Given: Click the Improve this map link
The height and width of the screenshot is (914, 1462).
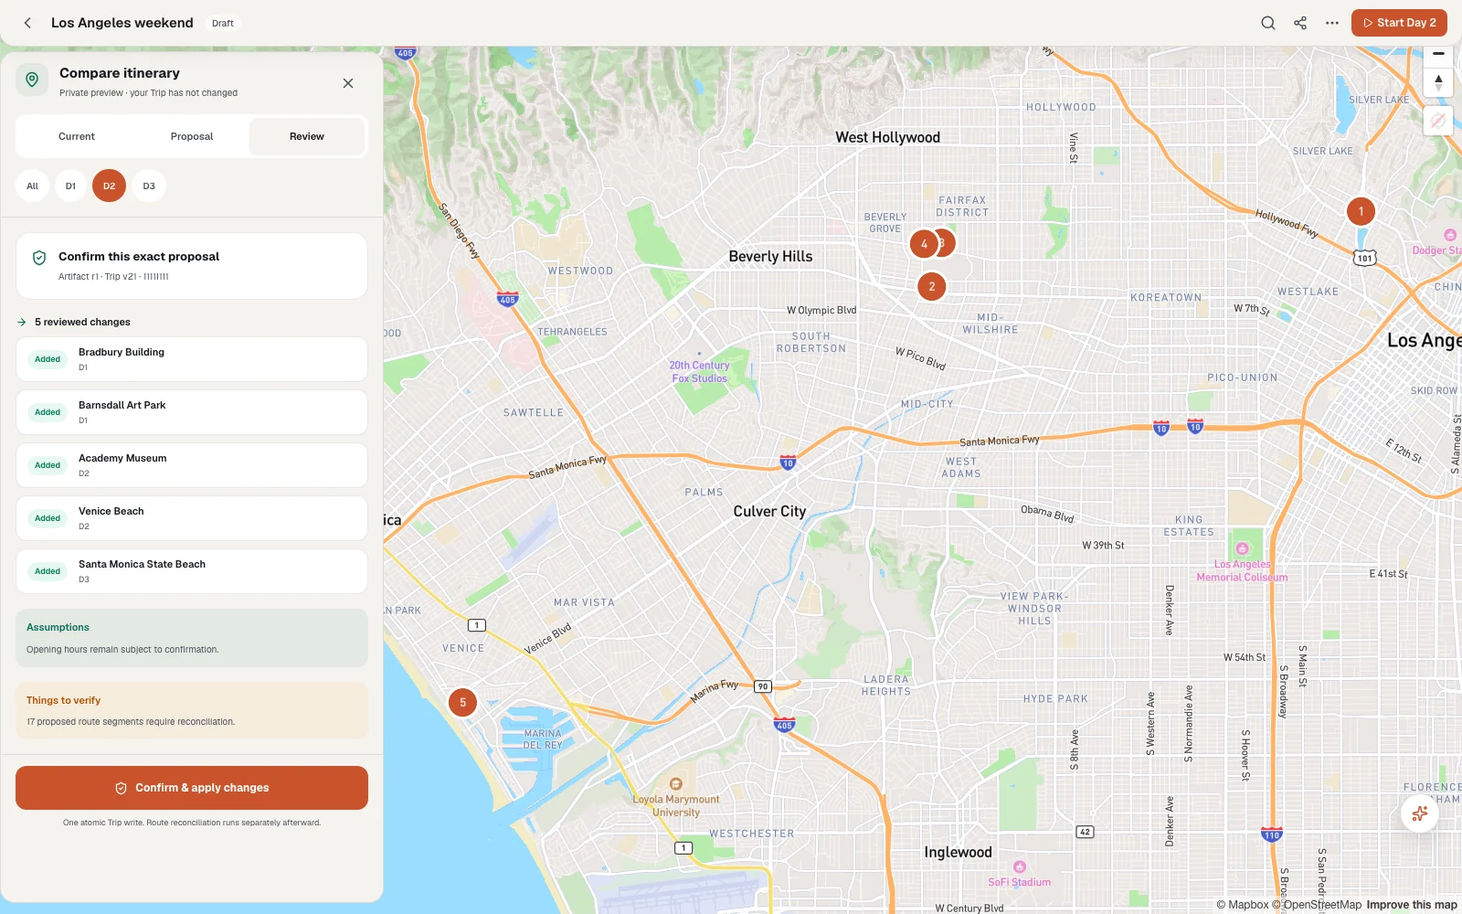Looking at the screenshot, I should pyautogui.click(x=1412, y=905).
